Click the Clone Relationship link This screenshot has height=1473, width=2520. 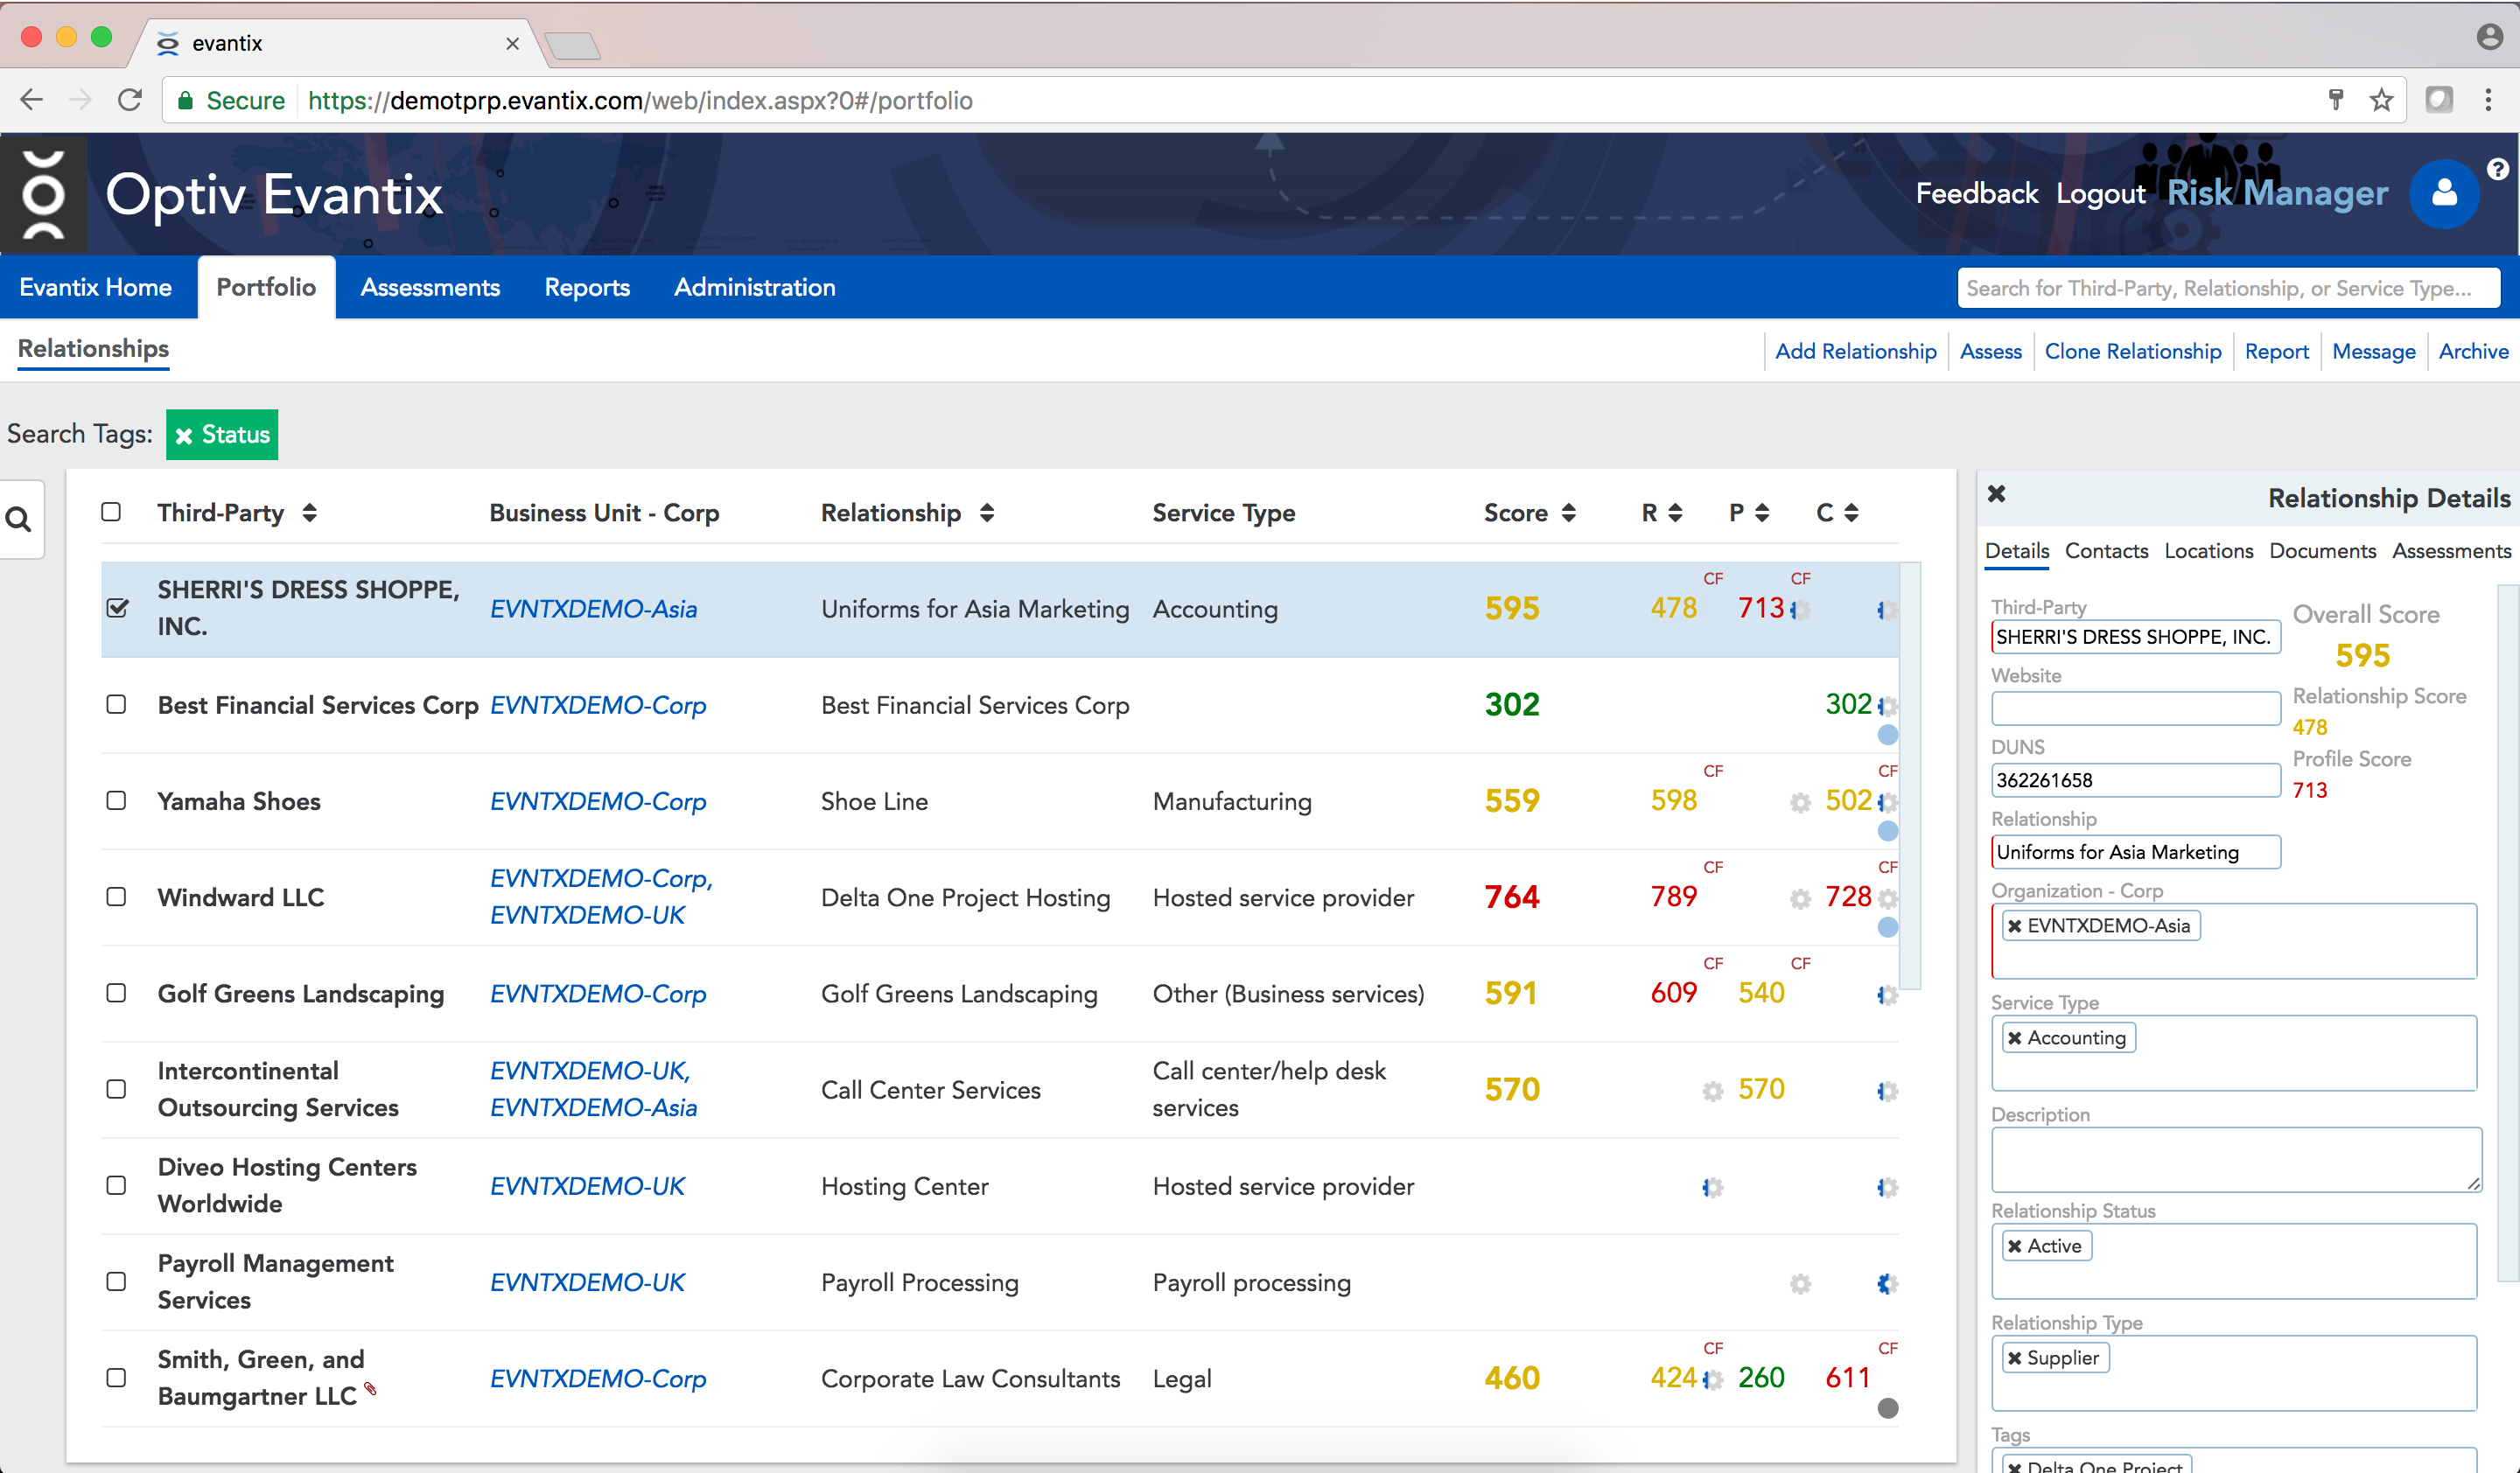(x=2132, y=351)
